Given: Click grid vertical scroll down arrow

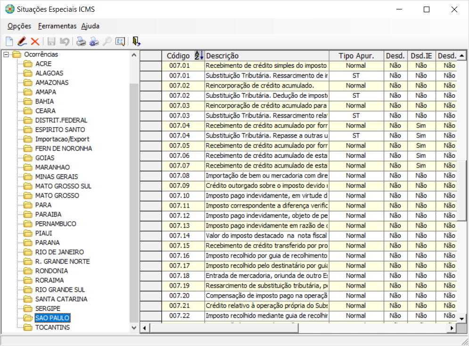Looking at the screenshot, I should coord(461,319).
